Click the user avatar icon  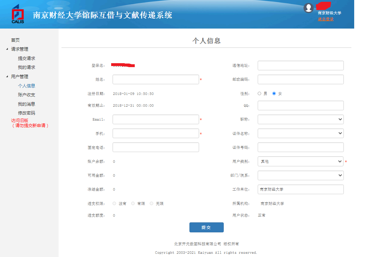coord(308,8)
